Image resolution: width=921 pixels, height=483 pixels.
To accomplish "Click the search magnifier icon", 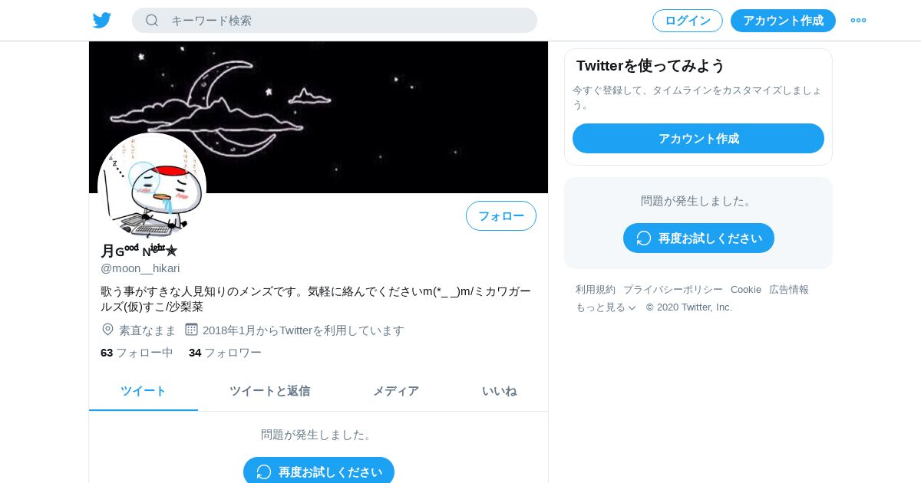I will point(152,21).
